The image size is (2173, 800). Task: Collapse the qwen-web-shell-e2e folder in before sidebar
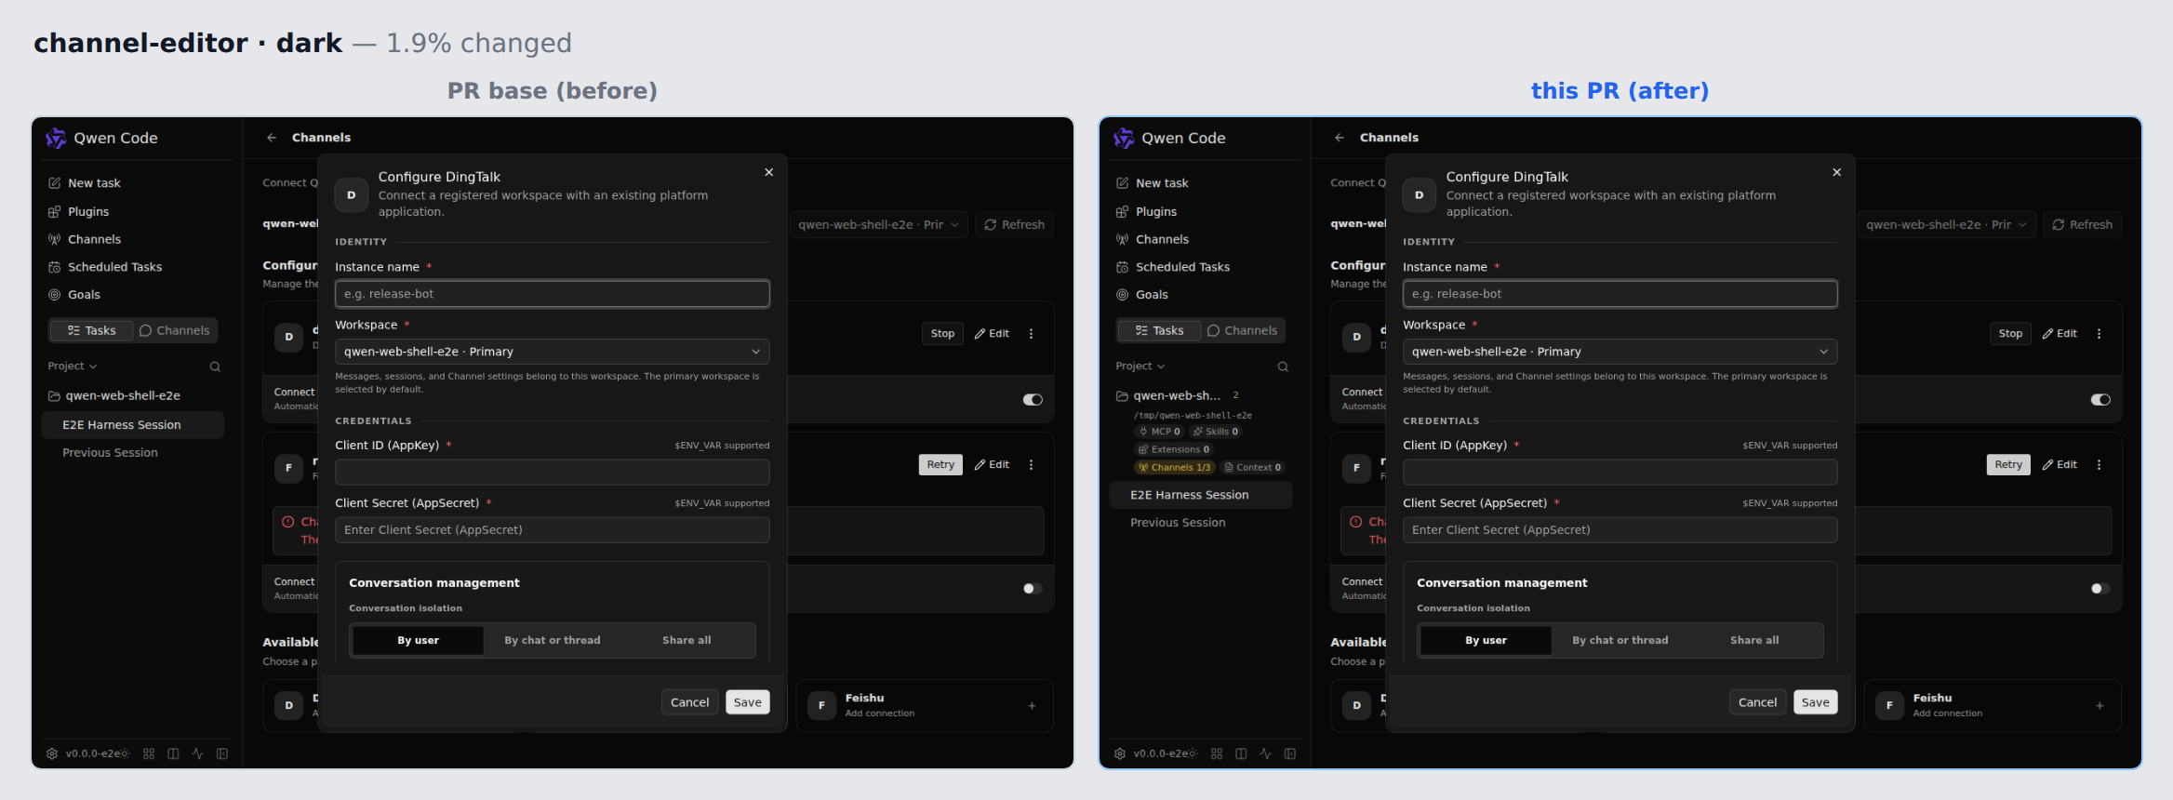tap(114, 396)
